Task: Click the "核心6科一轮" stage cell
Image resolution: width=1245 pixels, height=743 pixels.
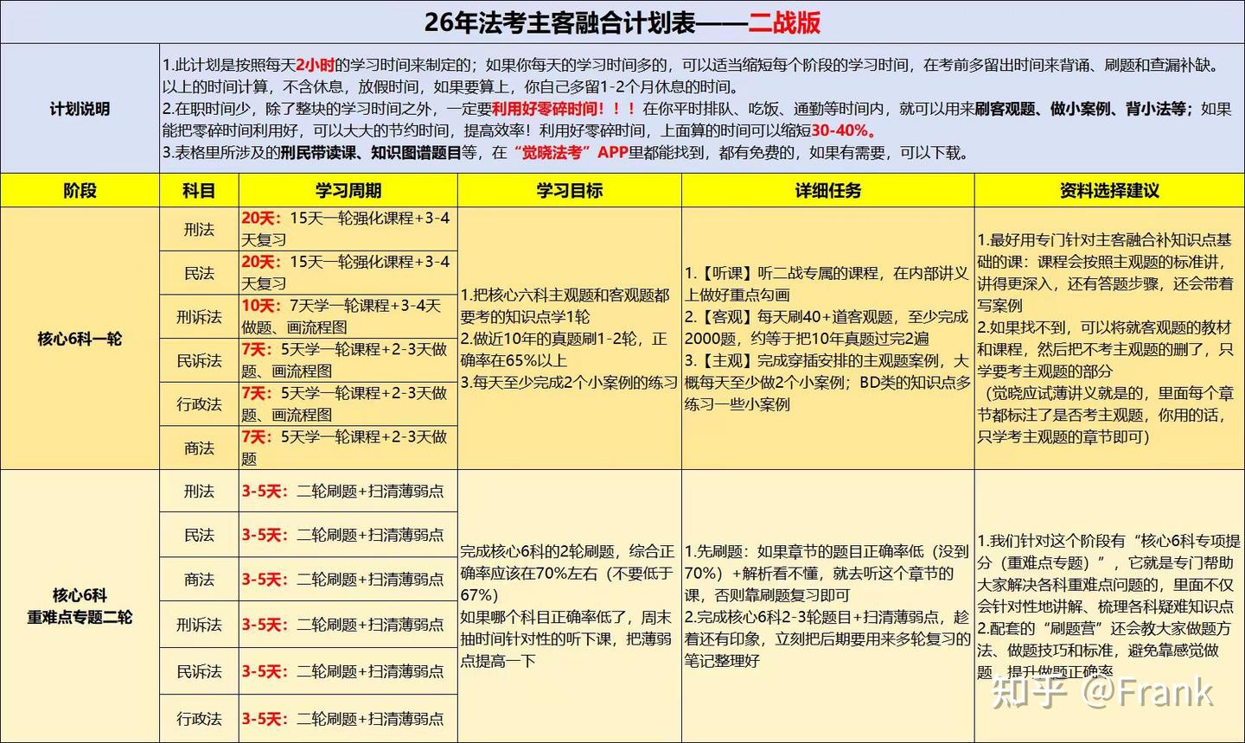Action: click(x=80, y=339)
